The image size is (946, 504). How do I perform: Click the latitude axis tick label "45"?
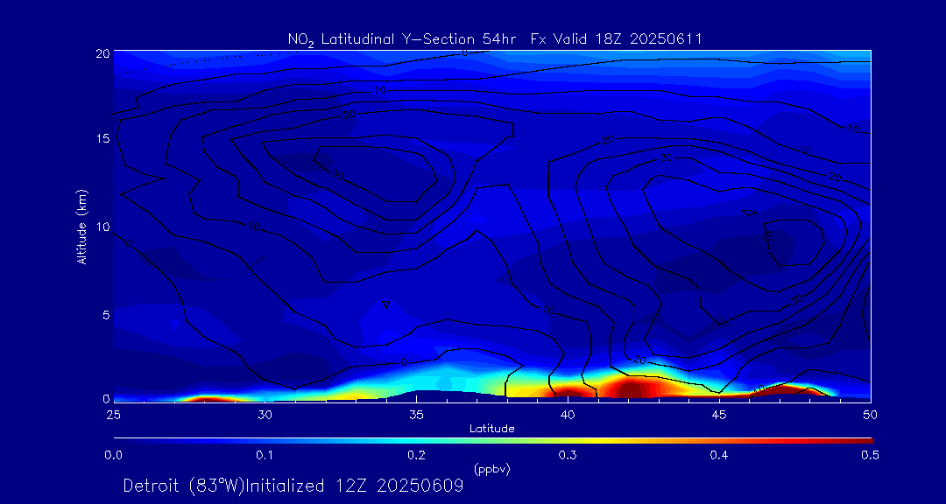tap(719, 415)
